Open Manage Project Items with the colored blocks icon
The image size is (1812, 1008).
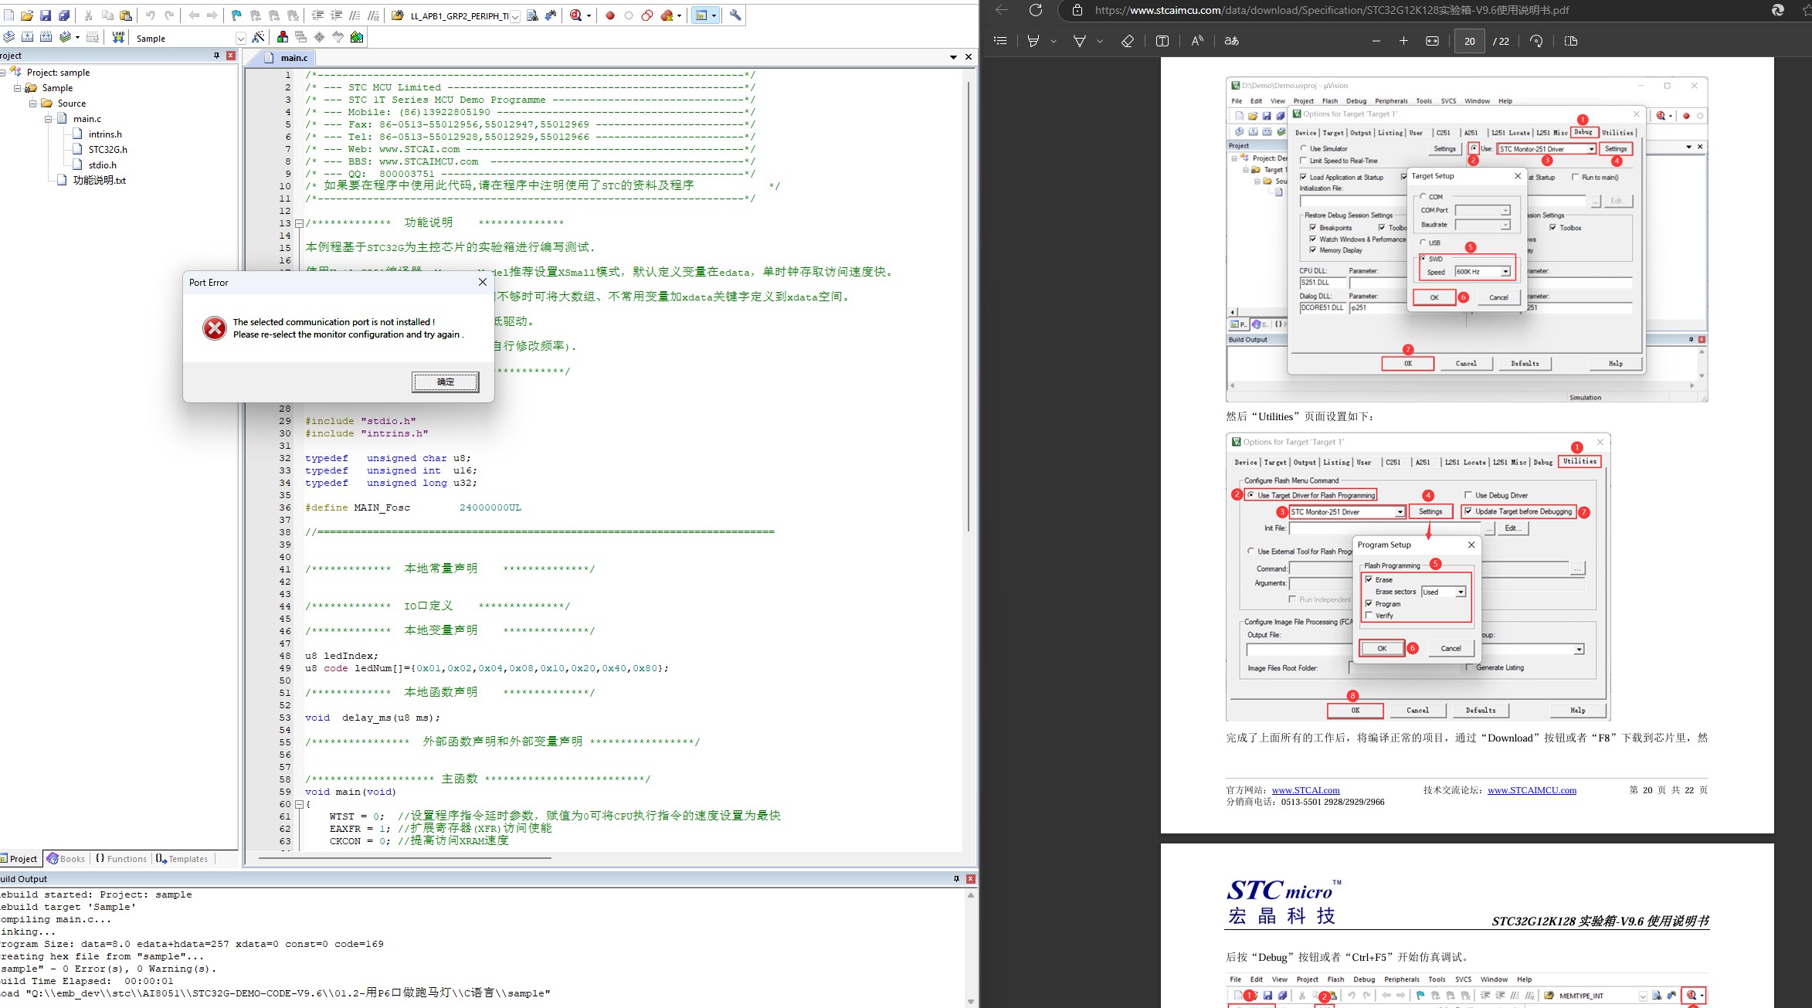283,37
